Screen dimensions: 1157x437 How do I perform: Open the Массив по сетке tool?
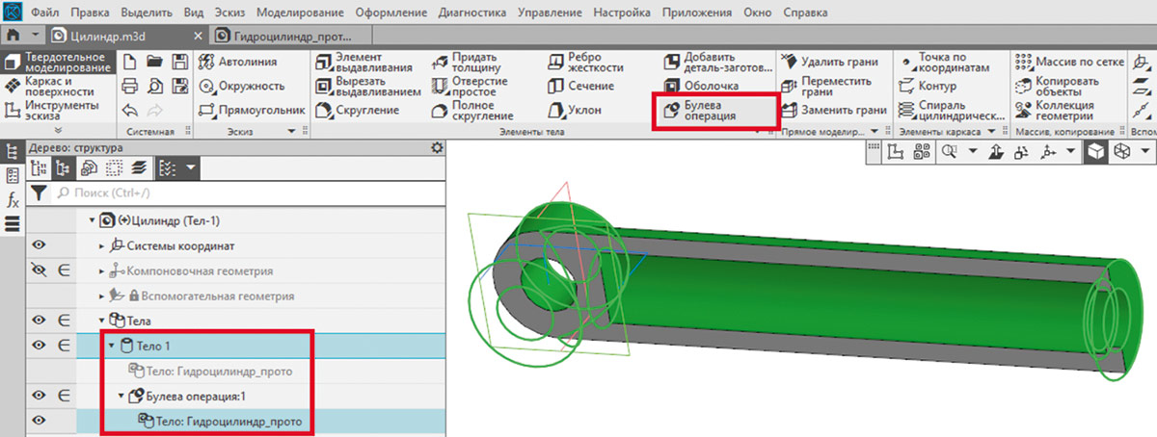click(1069, 62)
